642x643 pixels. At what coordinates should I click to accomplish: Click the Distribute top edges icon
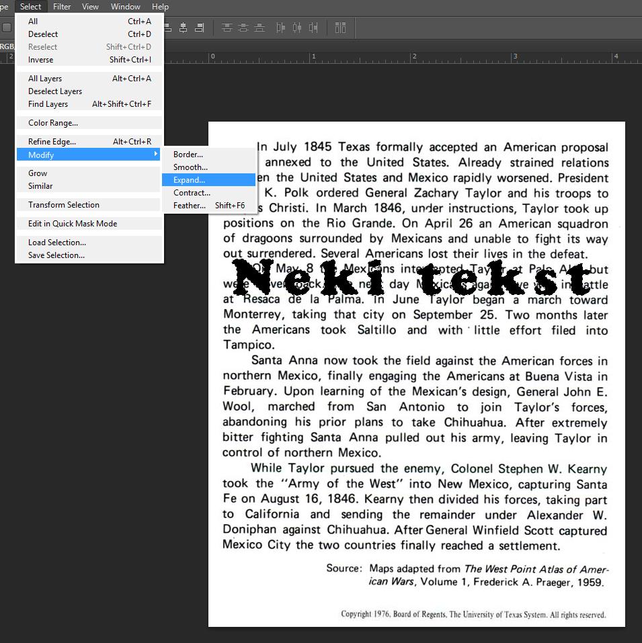point(227,28)
